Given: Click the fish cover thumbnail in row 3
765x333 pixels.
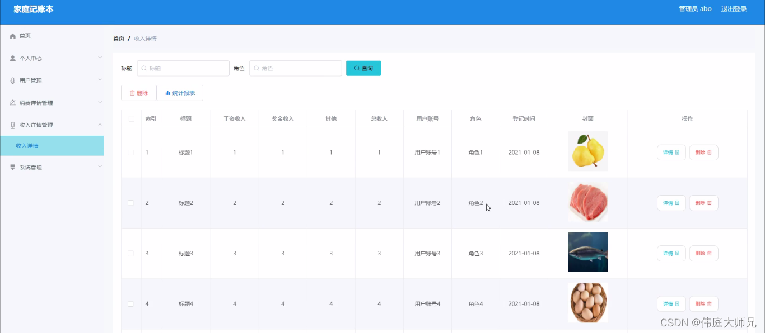Looking at the screenshot, I should [x=588, y=252].
